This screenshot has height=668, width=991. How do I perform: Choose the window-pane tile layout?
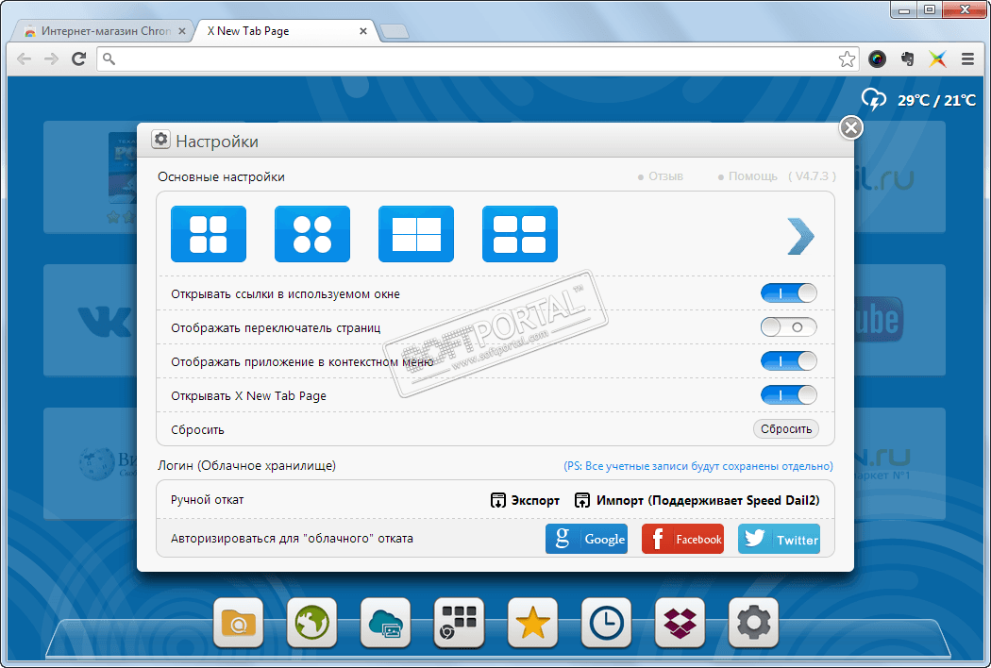tap(416, 234)
